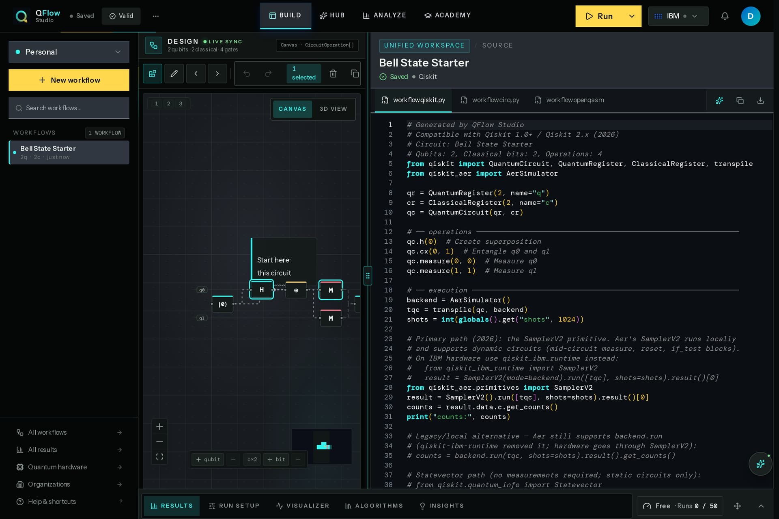Open the workflow.qiskit.py file tab
This screenshot has height=519, width=779.
click(413, 100)
